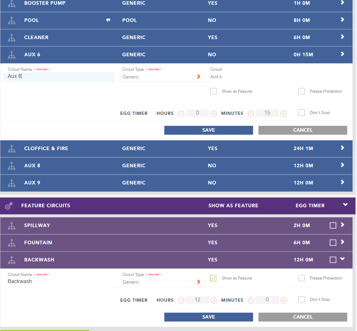
Task: Click the Backwash Circuit Name field
Action: click(59, 281)
